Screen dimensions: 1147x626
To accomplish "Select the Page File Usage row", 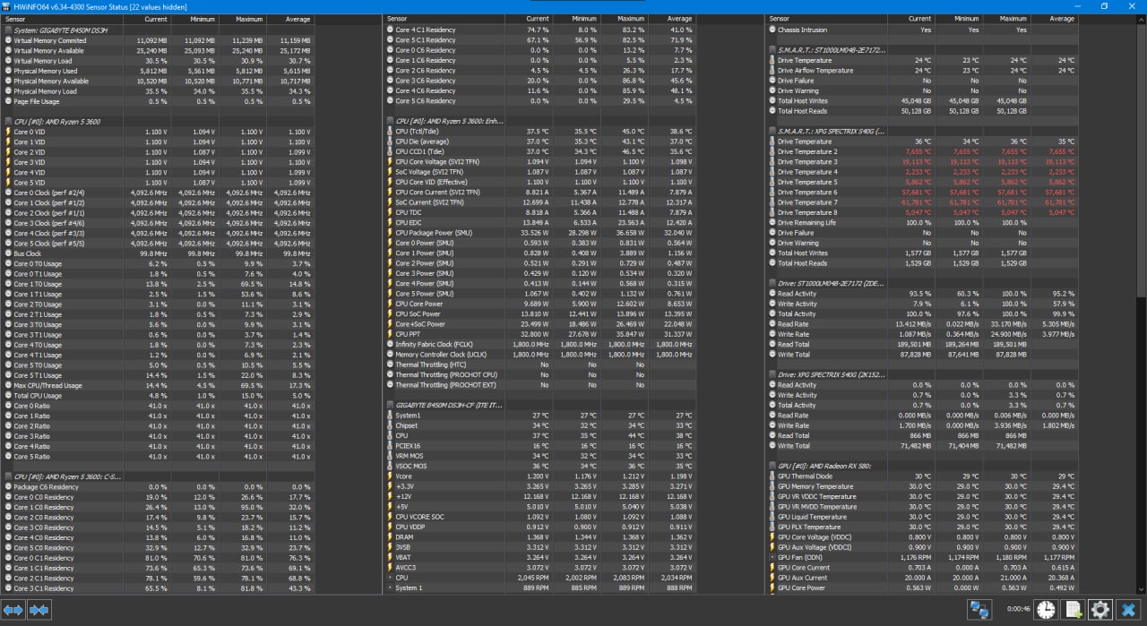I will coord(158,101).
